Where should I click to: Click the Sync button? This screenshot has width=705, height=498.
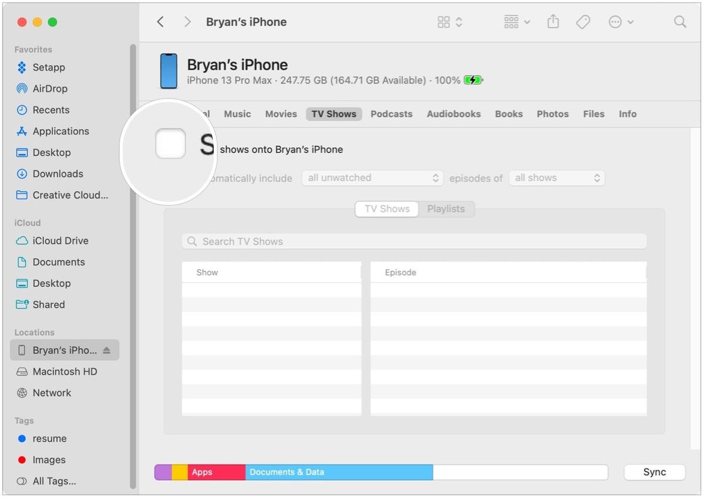(654, 472)
